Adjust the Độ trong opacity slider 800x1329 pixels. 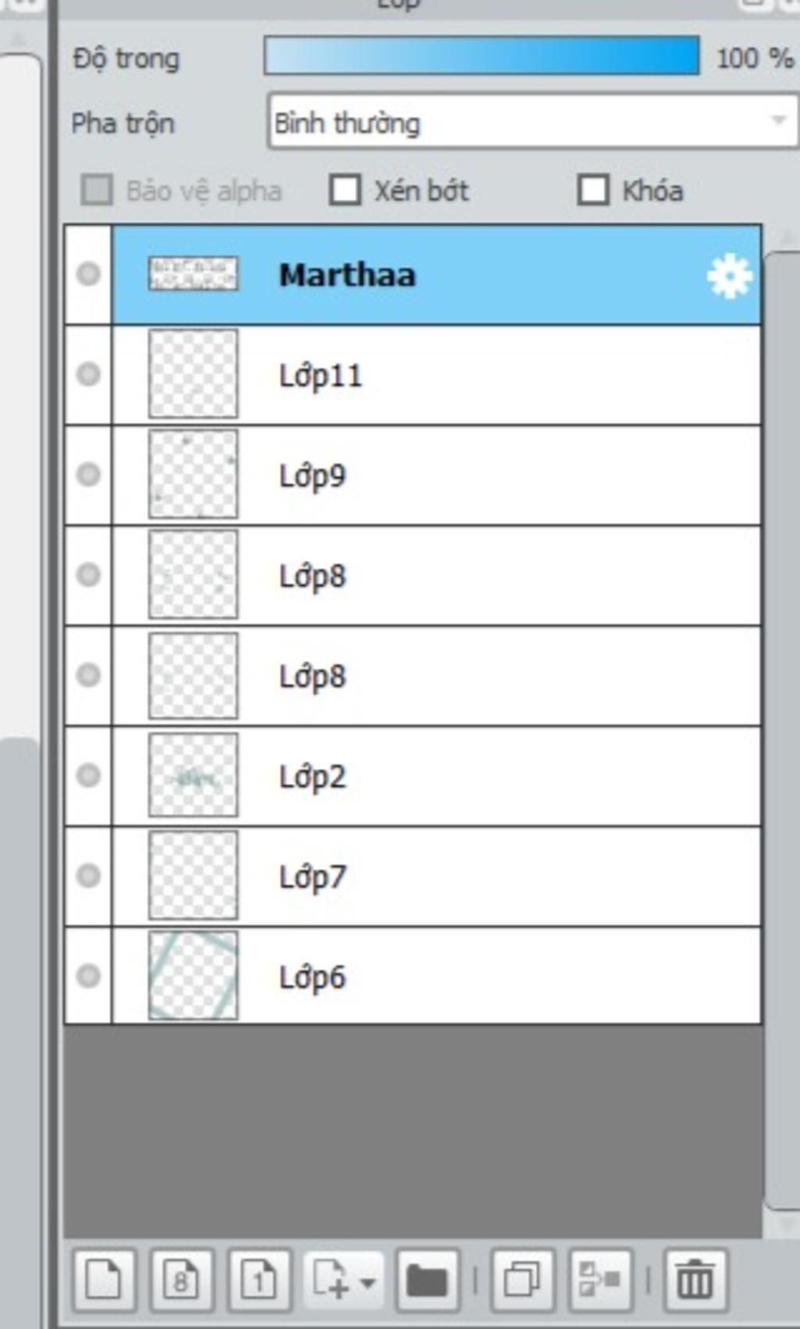point(481,56)
